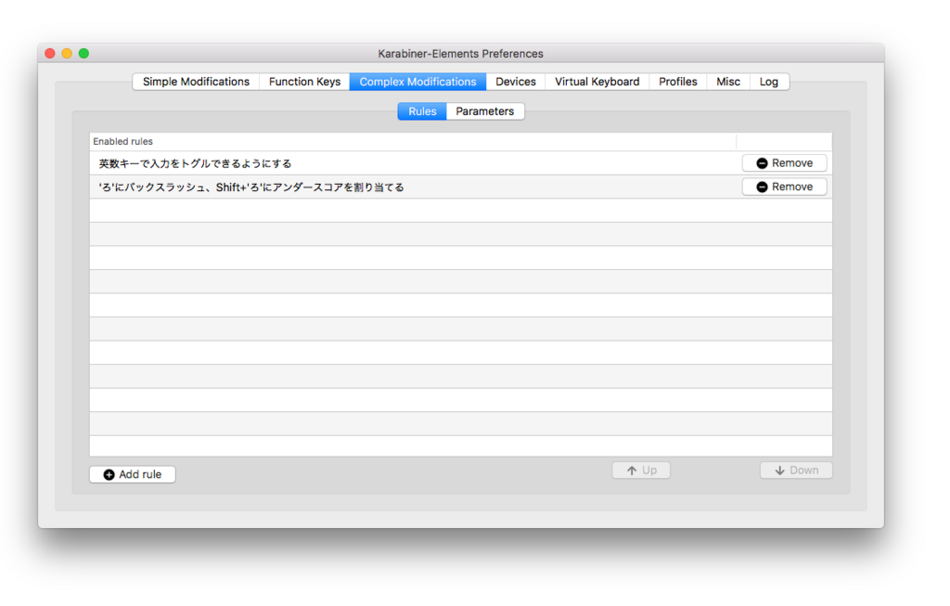Open the Devices tab
This screenshot has width=950, height=606.
coord(516,82)
